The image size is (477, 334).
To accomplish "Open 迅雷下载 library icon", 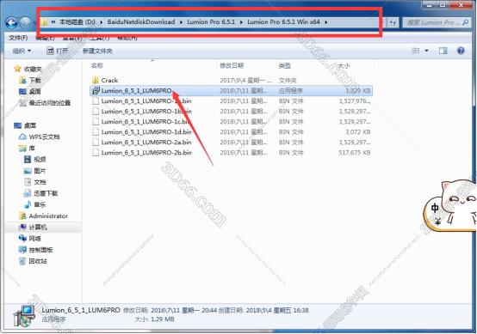I will pos(28,193).
